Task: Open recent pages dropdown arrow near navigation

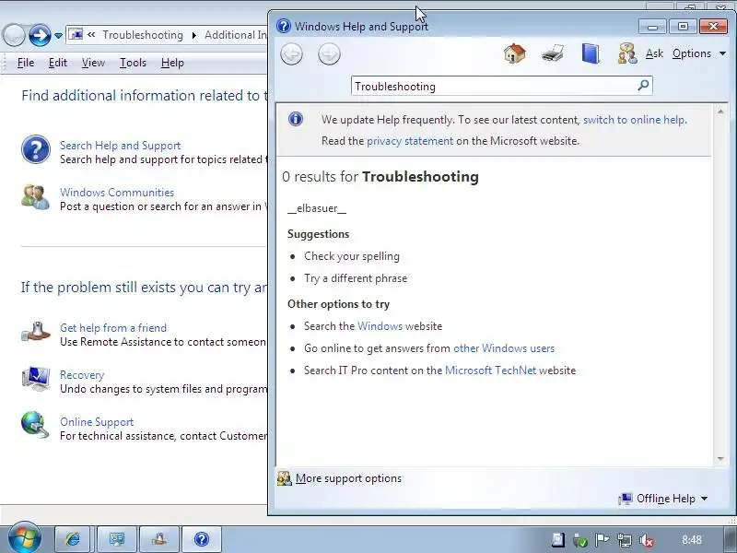Action: (x=58, y=36)
